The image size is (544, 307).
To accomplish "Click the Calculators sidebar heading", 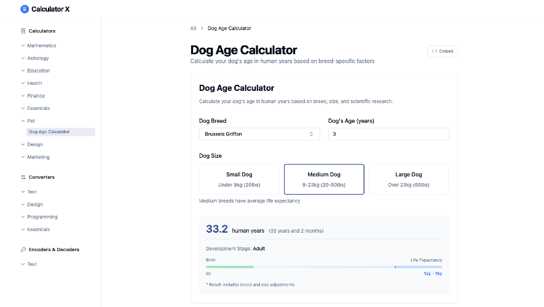I will (42, 31).
